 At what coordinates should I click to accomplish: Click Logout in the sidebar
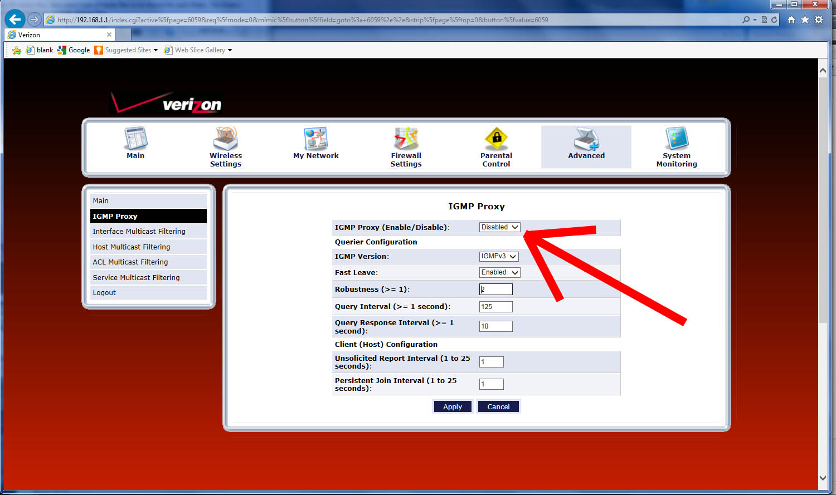point(104,293)
